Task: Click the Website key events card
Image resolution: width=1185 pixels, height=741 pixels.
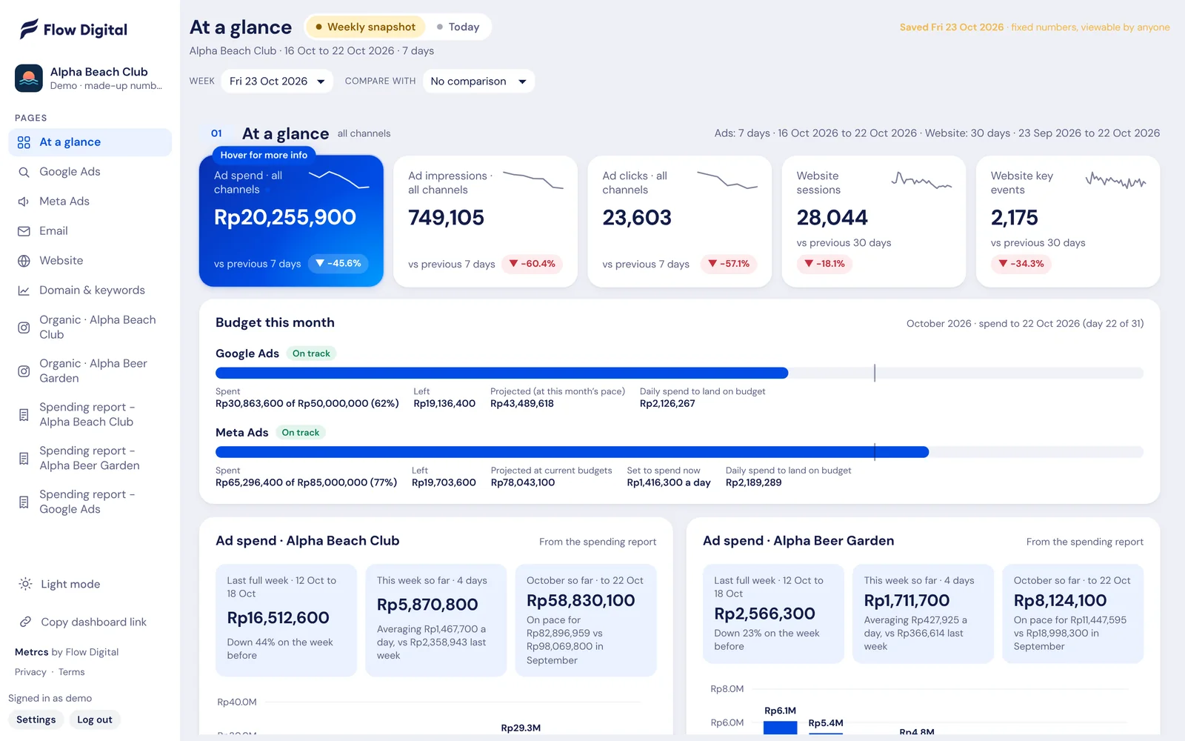Action: click(1068, 221)
